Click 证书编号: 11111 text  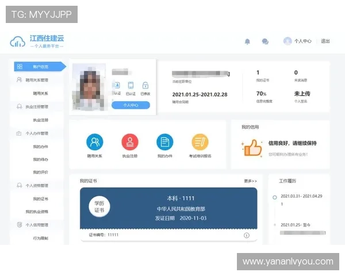click(103, 235)
